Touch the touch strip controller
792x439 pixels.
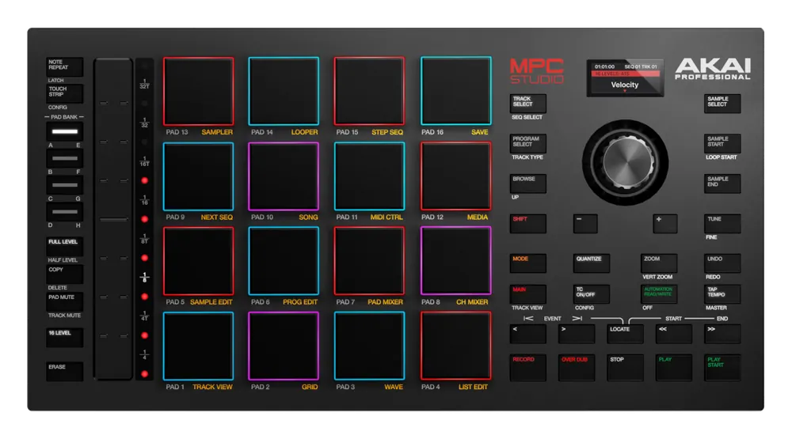pos(113,218)
